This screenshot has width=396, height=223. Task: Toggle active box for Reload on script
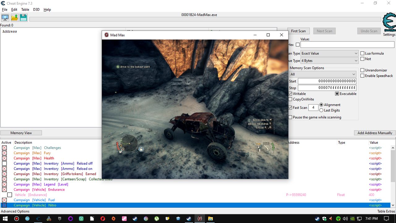tap(4, 169)
